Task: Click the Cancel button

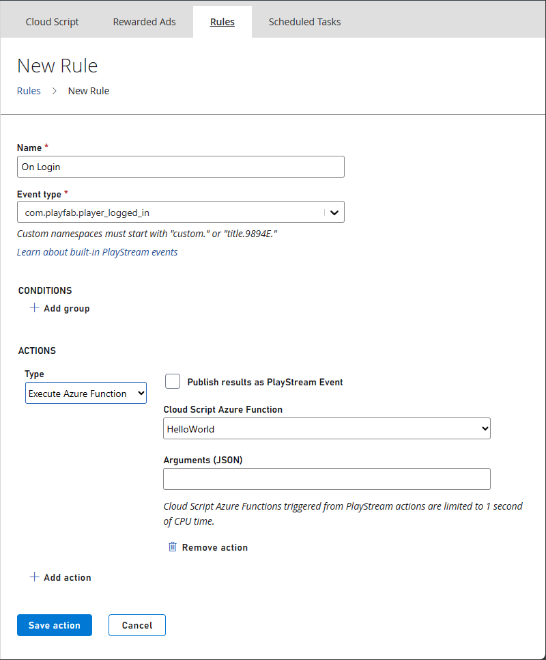Action: (136, 624)
